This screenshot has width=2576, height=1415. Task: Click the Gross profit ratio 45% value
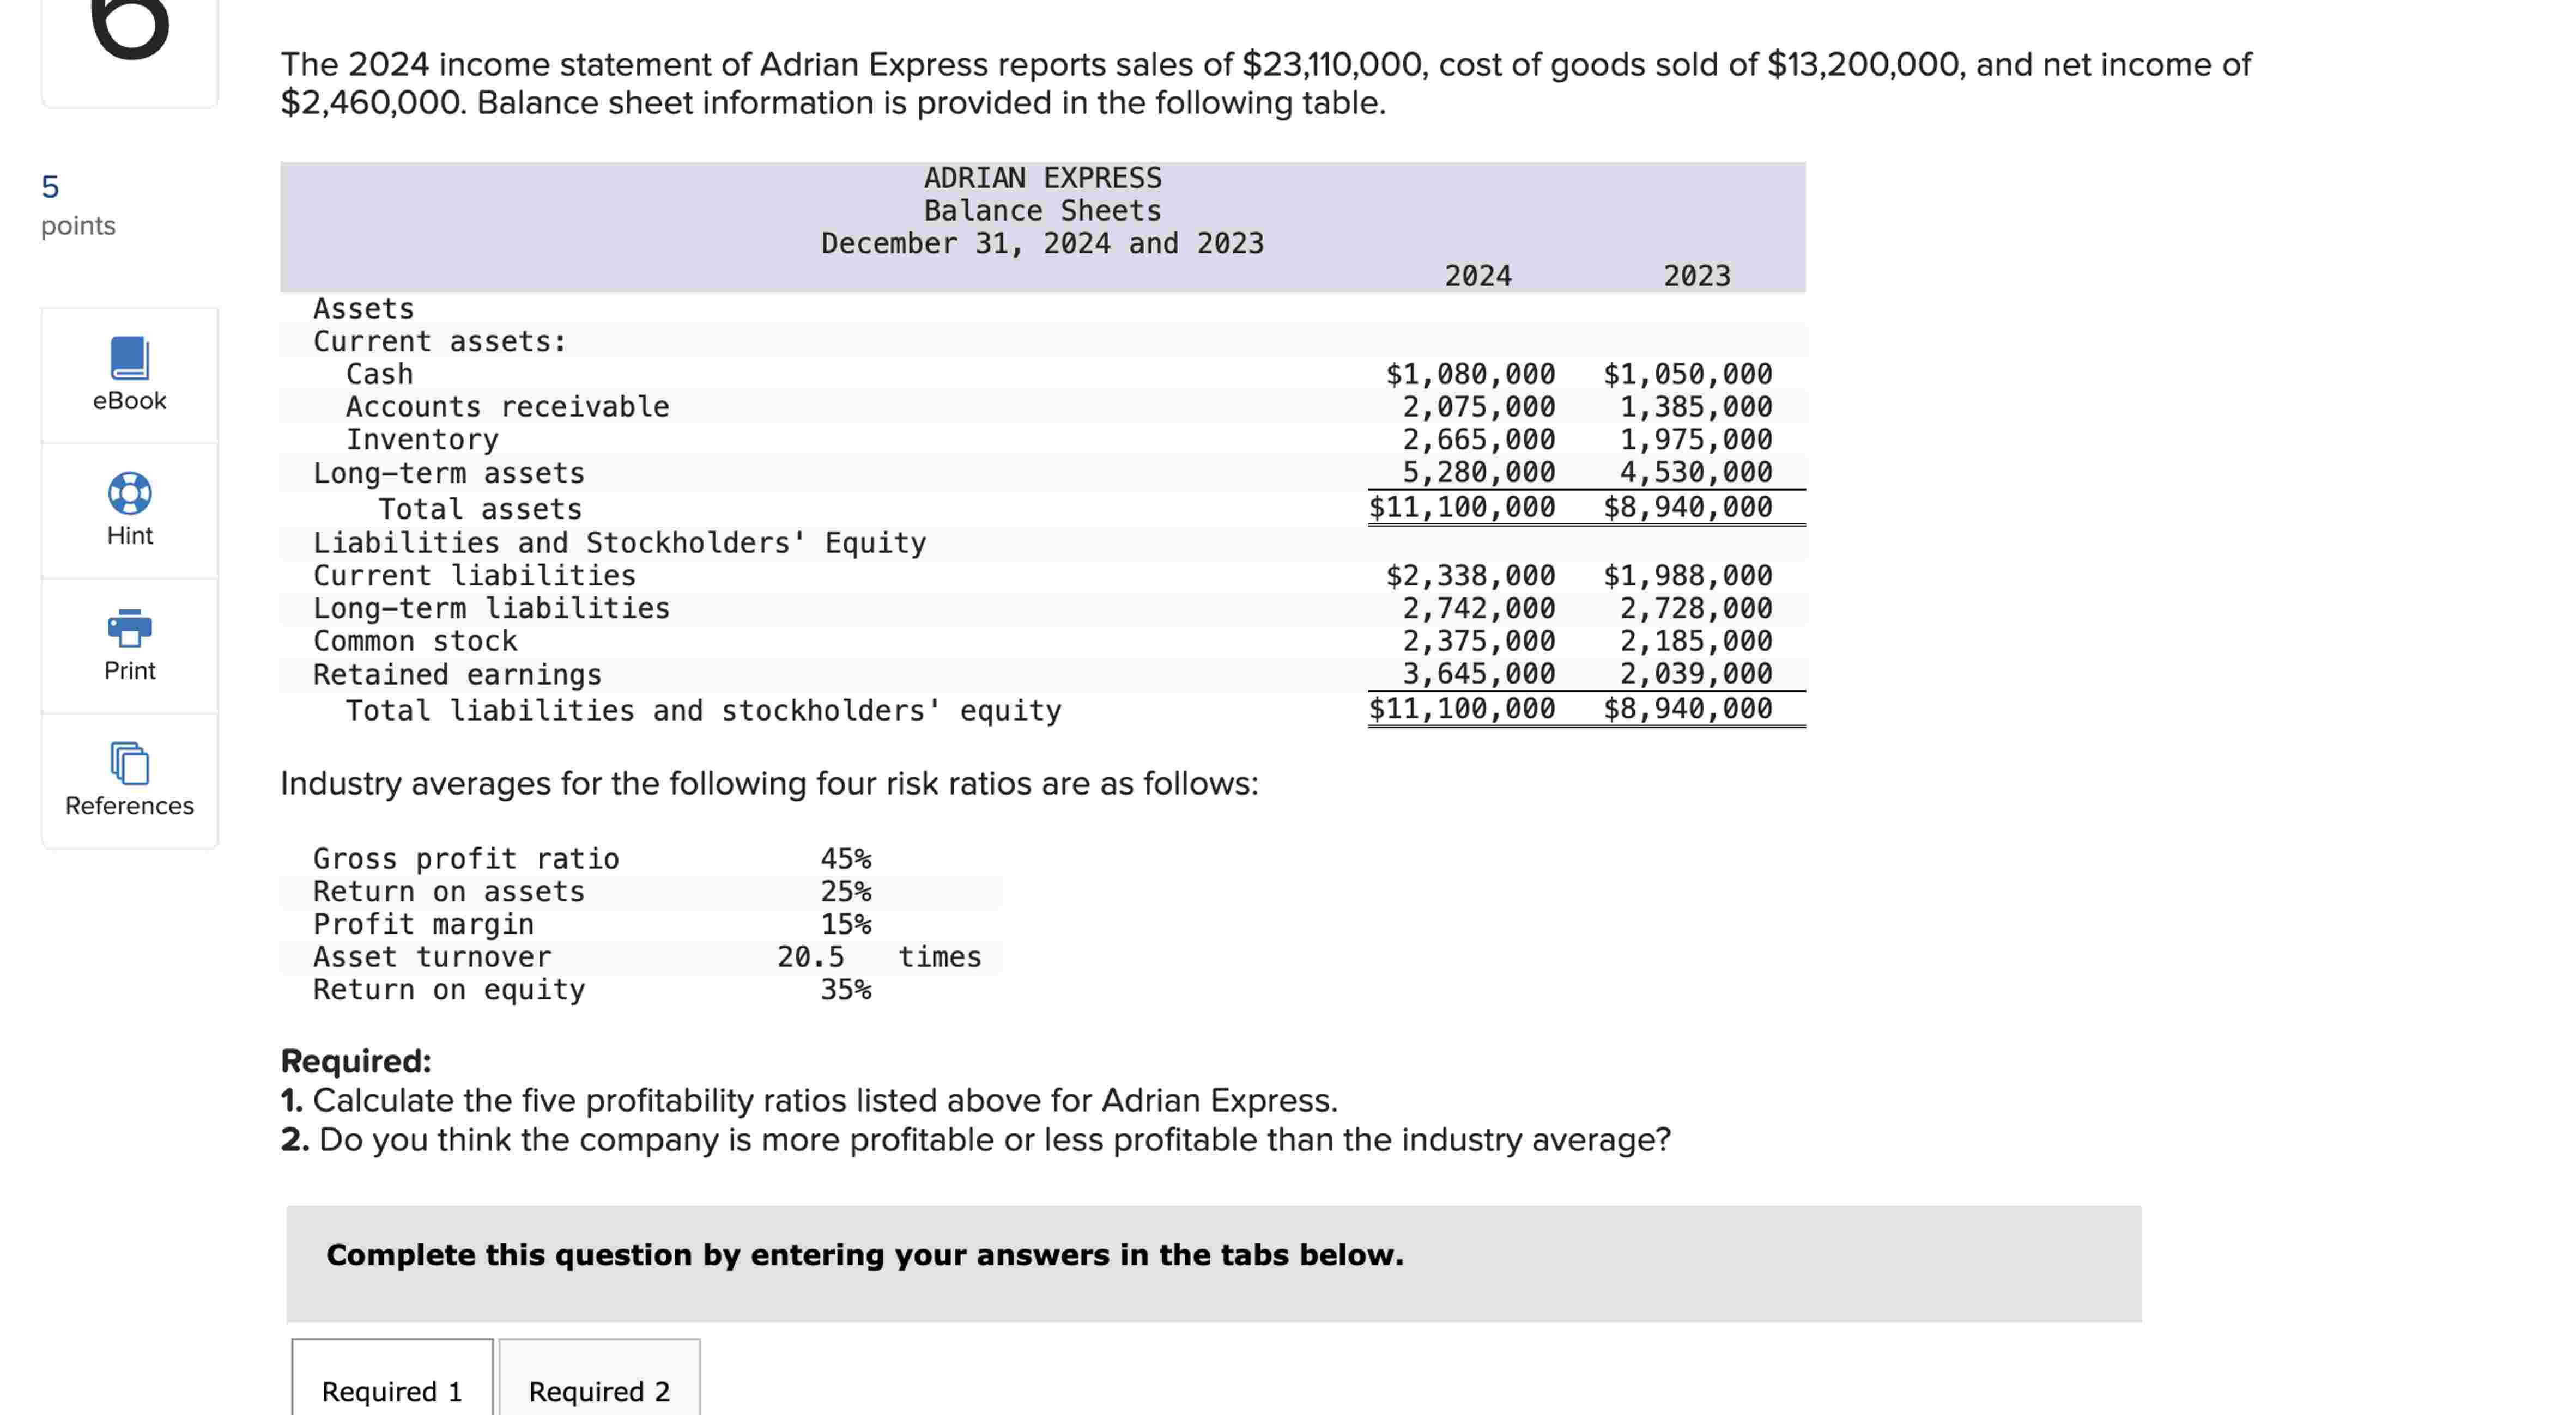click(846, 858)
